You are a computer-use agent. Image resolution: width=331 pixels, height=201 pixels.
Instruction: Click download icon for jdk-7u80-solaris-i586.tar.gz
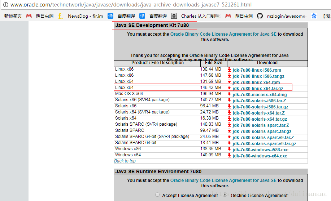point(230,106)
